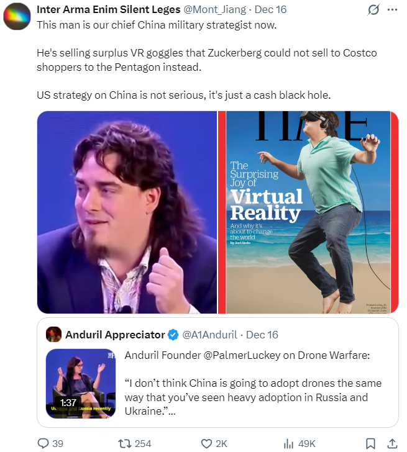The width and height of the screenshot is (407, 452).
Task: Open the rainbow profile avatar
Action: [17, 16]
